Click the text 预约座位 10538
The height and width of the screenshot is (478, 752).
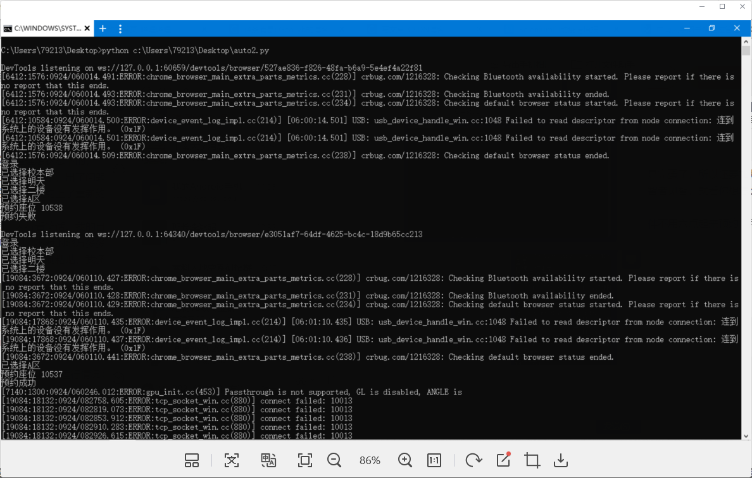(x=32, y=208)
